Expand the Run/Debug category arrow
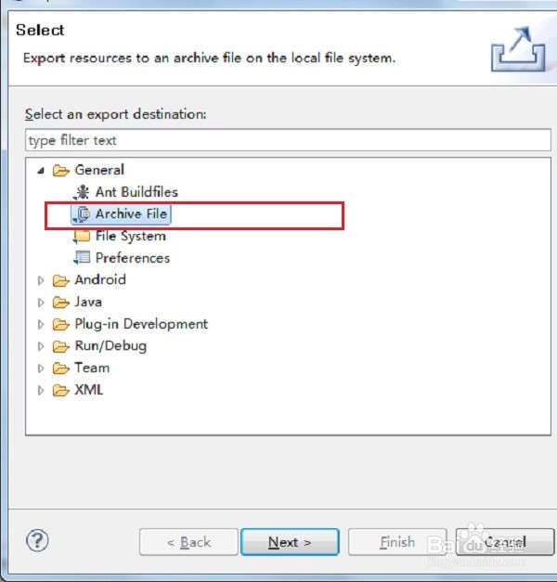The width and height of the screenshot is (557, 582). (41, 347)
